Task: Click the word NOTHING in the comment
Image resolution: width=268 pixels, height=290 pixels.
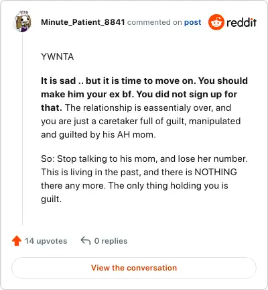Action: tap(216, 172)
